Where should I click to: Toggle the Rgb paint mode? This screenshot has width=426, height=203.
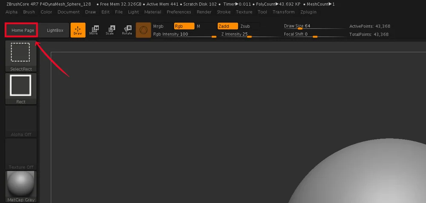point(184,26)
